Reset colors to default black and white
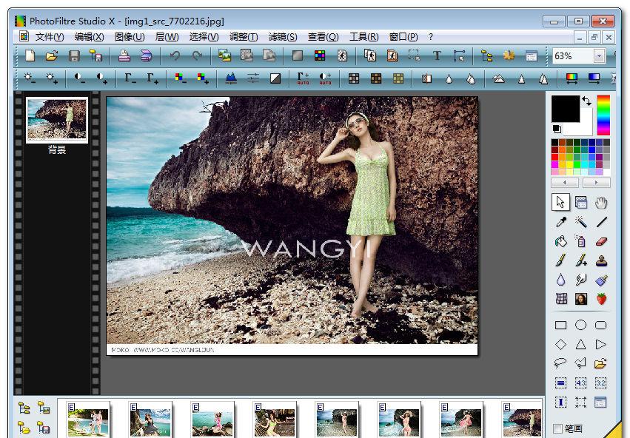 557,129
